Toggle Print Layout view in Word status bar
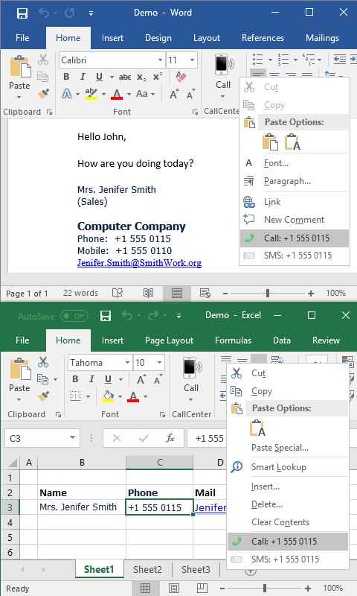 point(177,293)
